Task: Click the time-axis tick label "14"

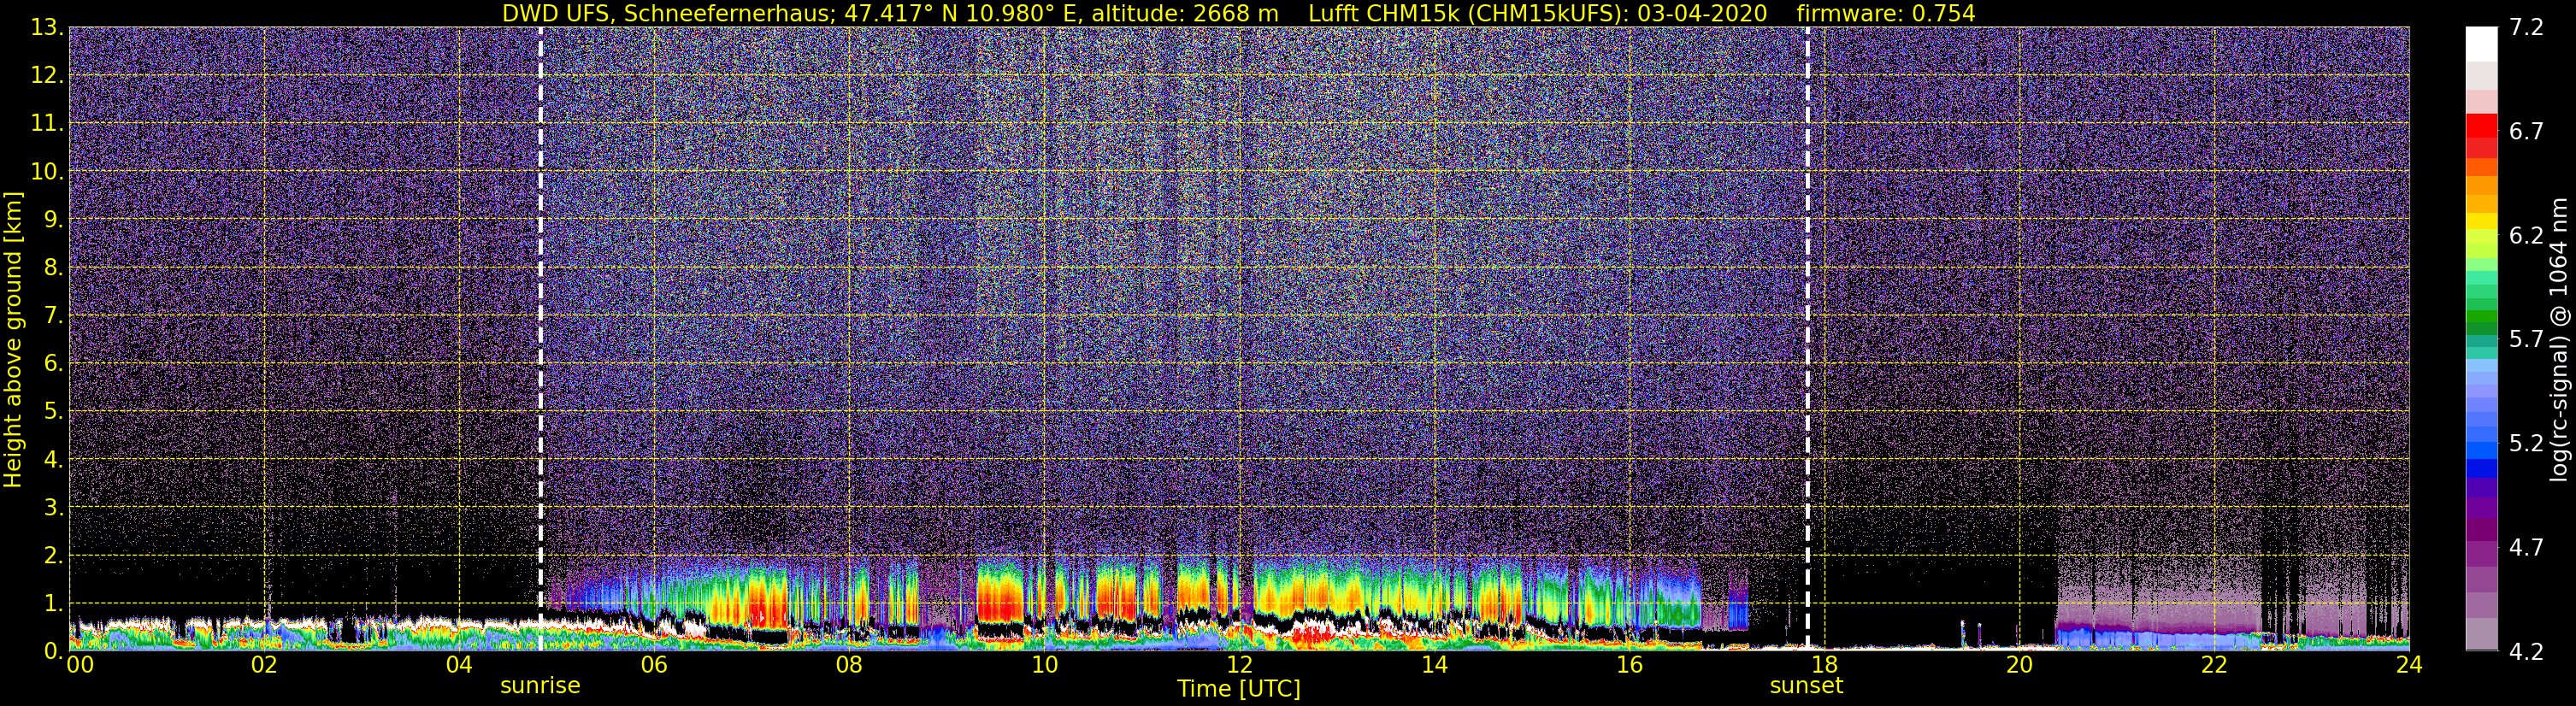Action: 1434,666
